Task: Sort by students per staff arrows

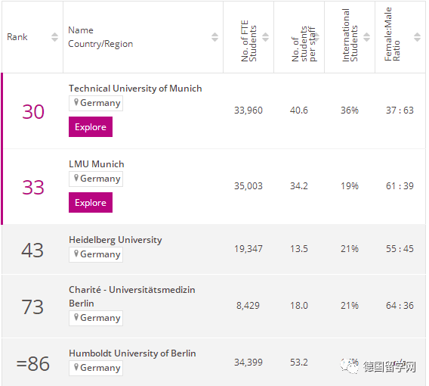Action: (x=316, y=37)
